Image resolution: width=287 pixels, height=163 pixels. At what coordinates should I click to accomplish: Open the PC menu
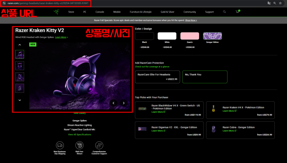[85, 12]
